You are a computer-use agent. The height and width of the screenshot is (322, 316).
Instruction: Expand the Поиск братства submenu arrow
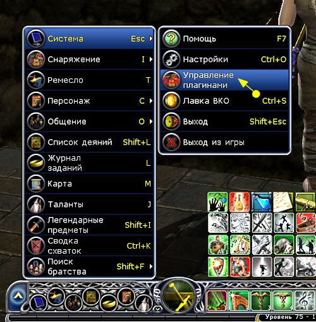click(151, 266)
